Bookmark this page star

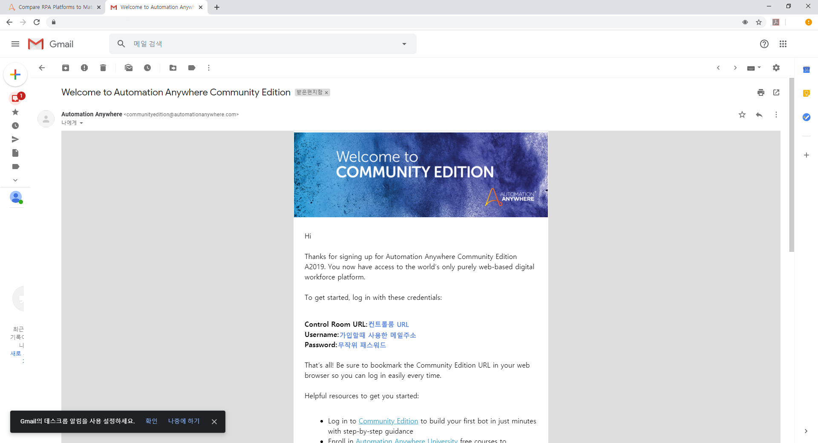(759, 22)
